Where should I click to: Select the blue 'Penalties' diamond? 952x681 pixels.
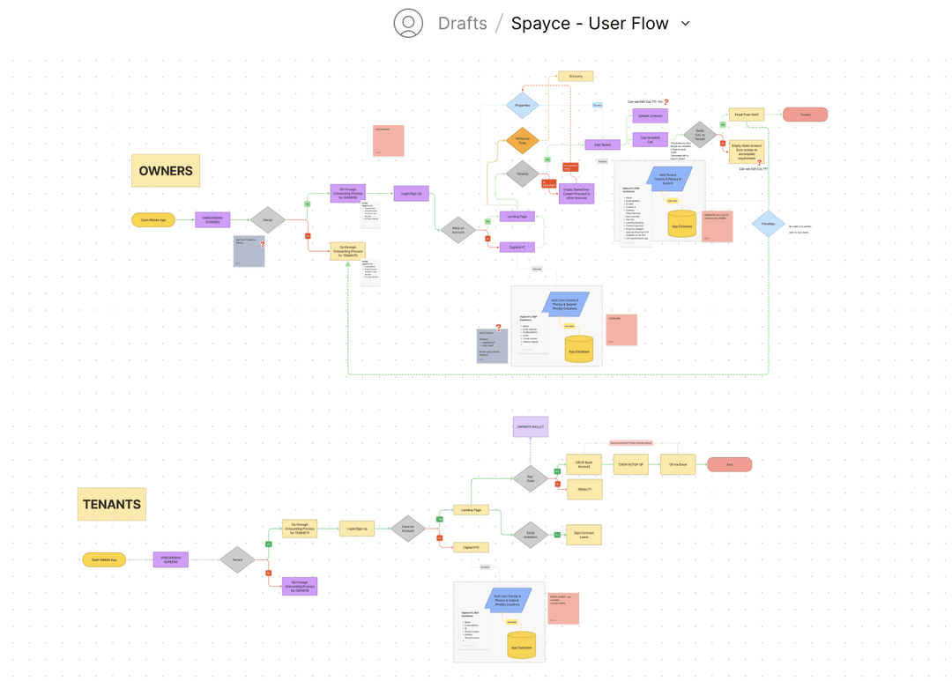pyautogui.click(x=769, y=224)
